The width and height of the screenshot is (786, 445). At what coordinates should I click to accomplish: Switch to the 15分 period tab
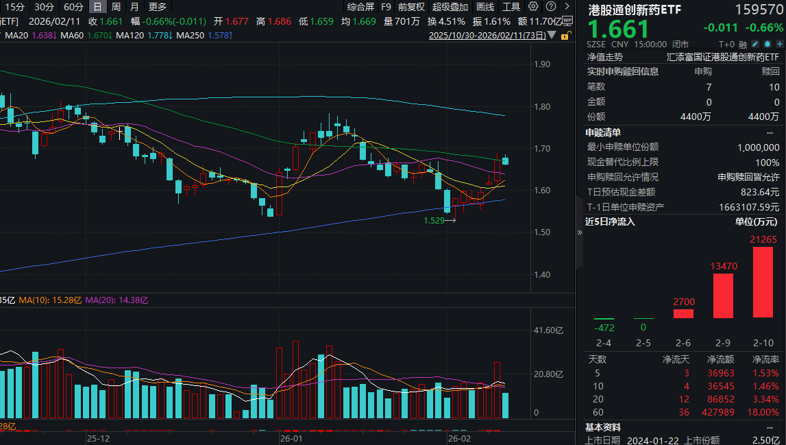[15, 7]
